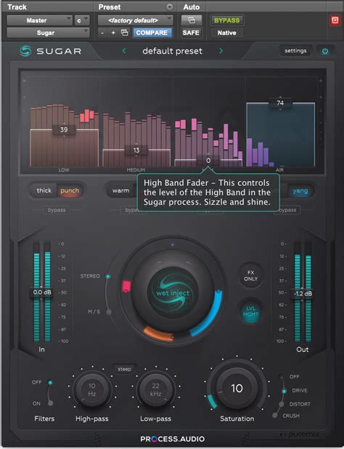
Task: Open the c insert slot dropdown
Action: (x=82, y=20)
